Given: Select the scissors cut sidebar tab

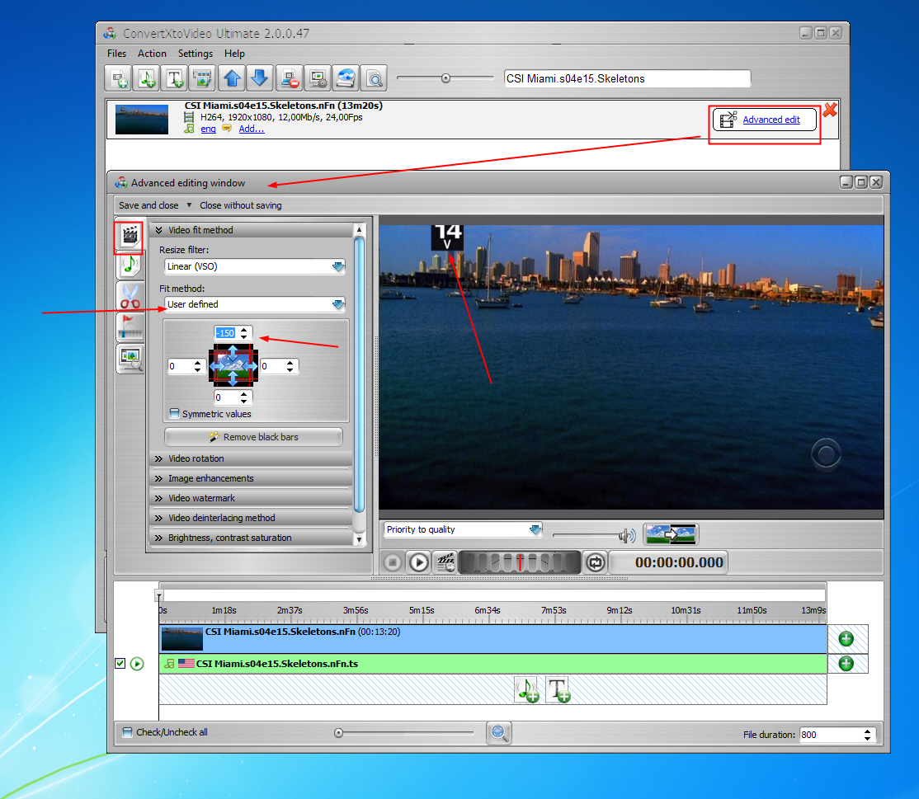Looking at the screenshot, I should tap(130, 296).
